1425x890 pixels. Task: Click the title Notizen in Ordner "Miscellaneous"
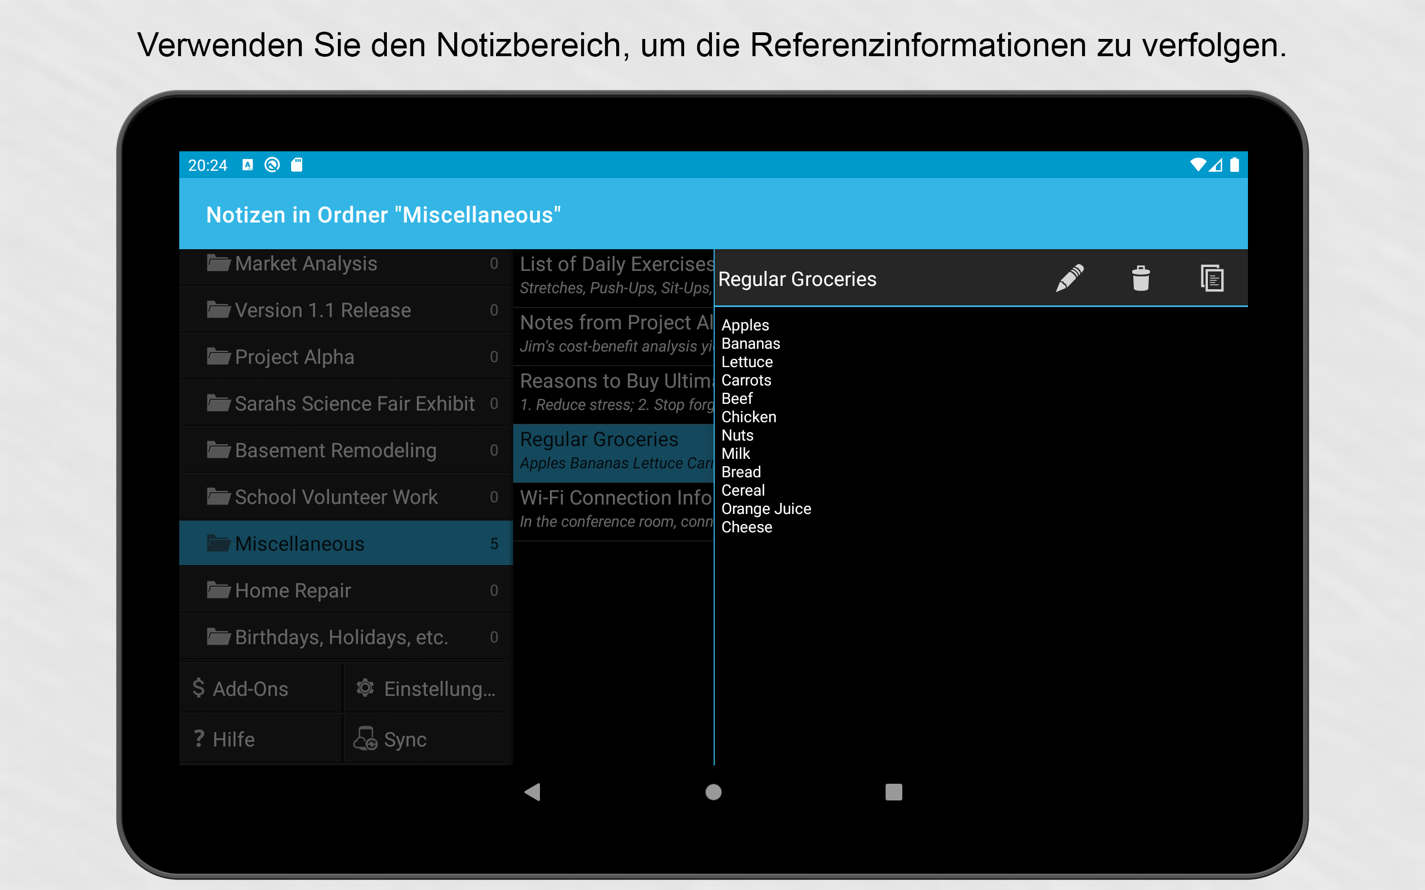(384, 215)
